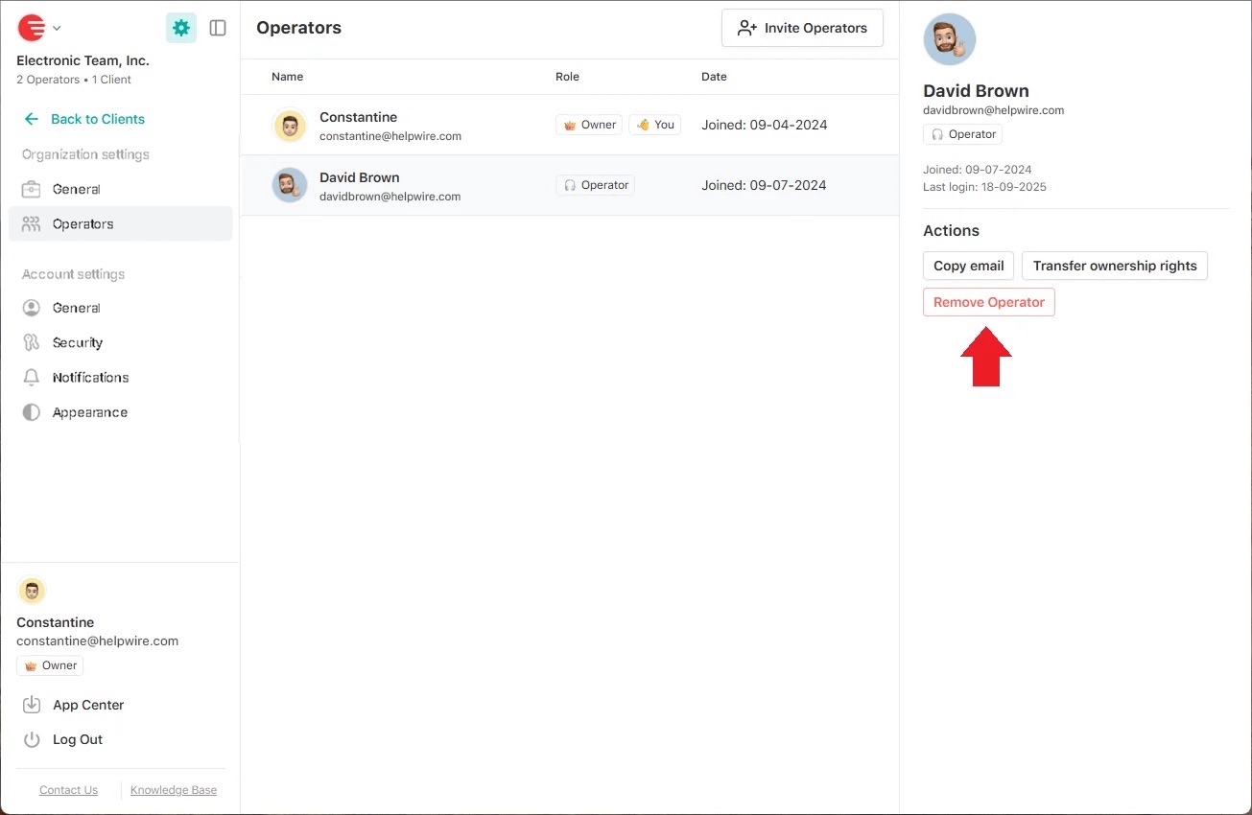The width and height of the screenshot is (1252, 815).
Task: Click David Brown's large profile avatar
Action: coord(950,39)
